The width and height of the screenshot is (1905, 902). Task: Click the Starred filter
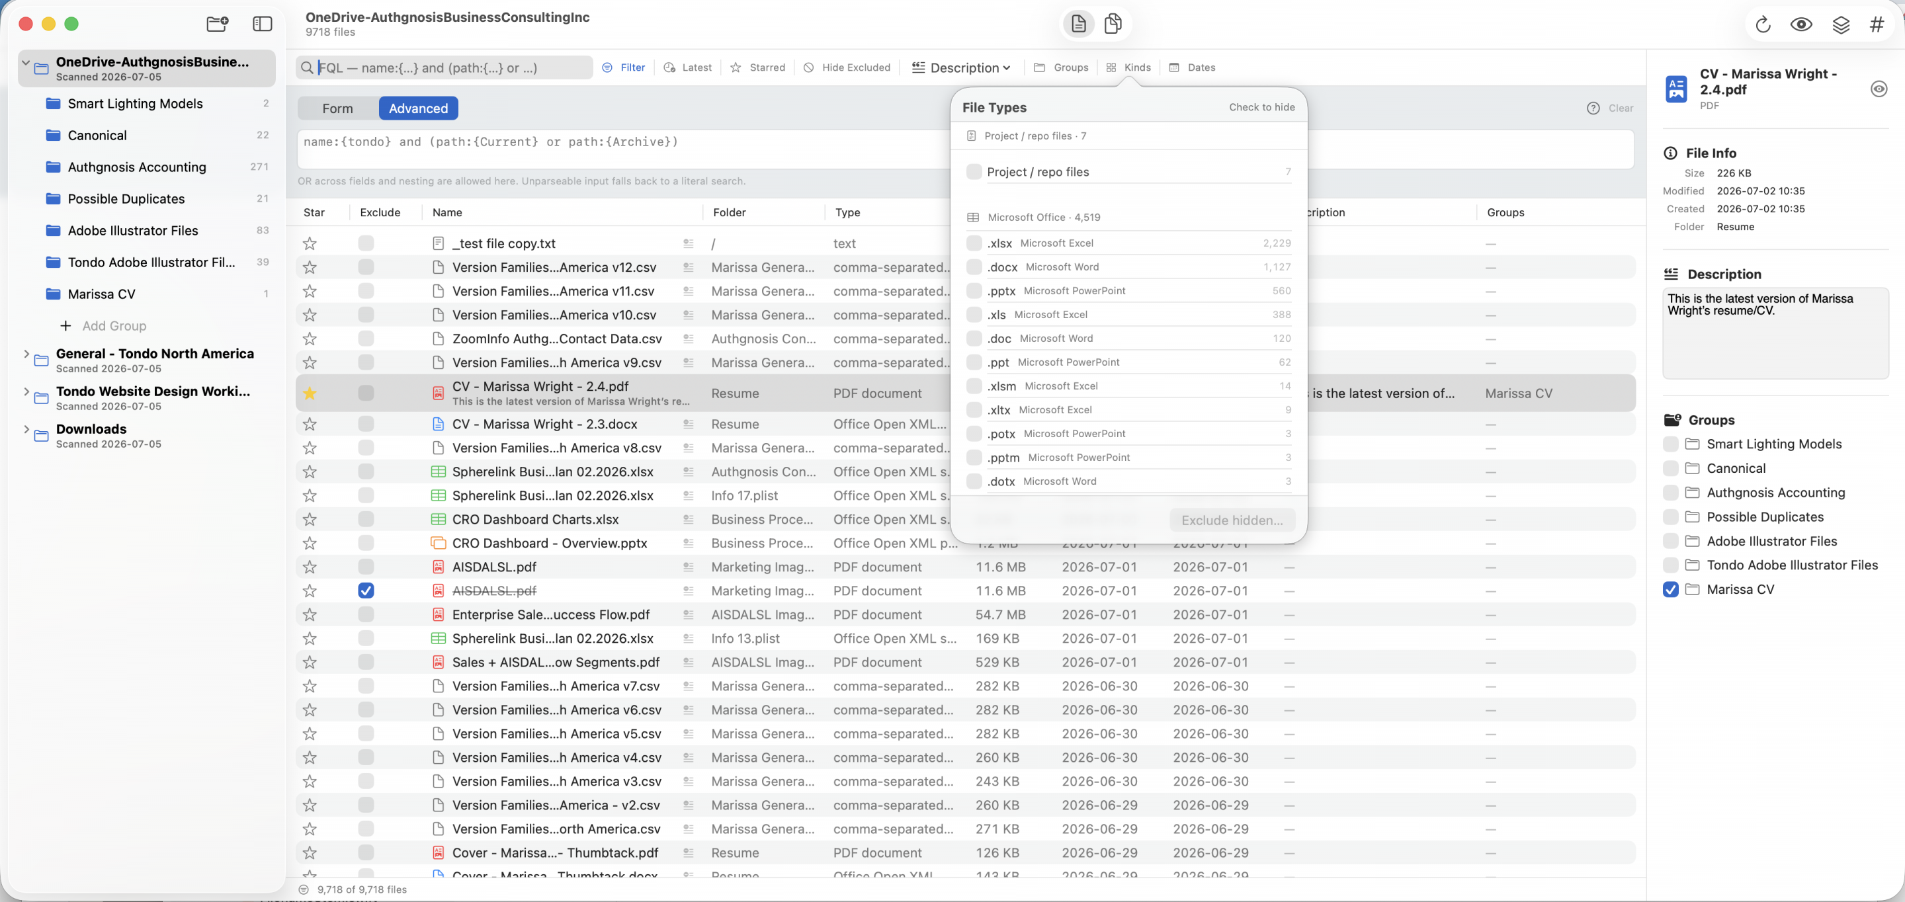coord(758,67)
